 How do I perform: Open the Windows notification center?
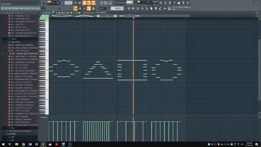click(x=257, y=144)
